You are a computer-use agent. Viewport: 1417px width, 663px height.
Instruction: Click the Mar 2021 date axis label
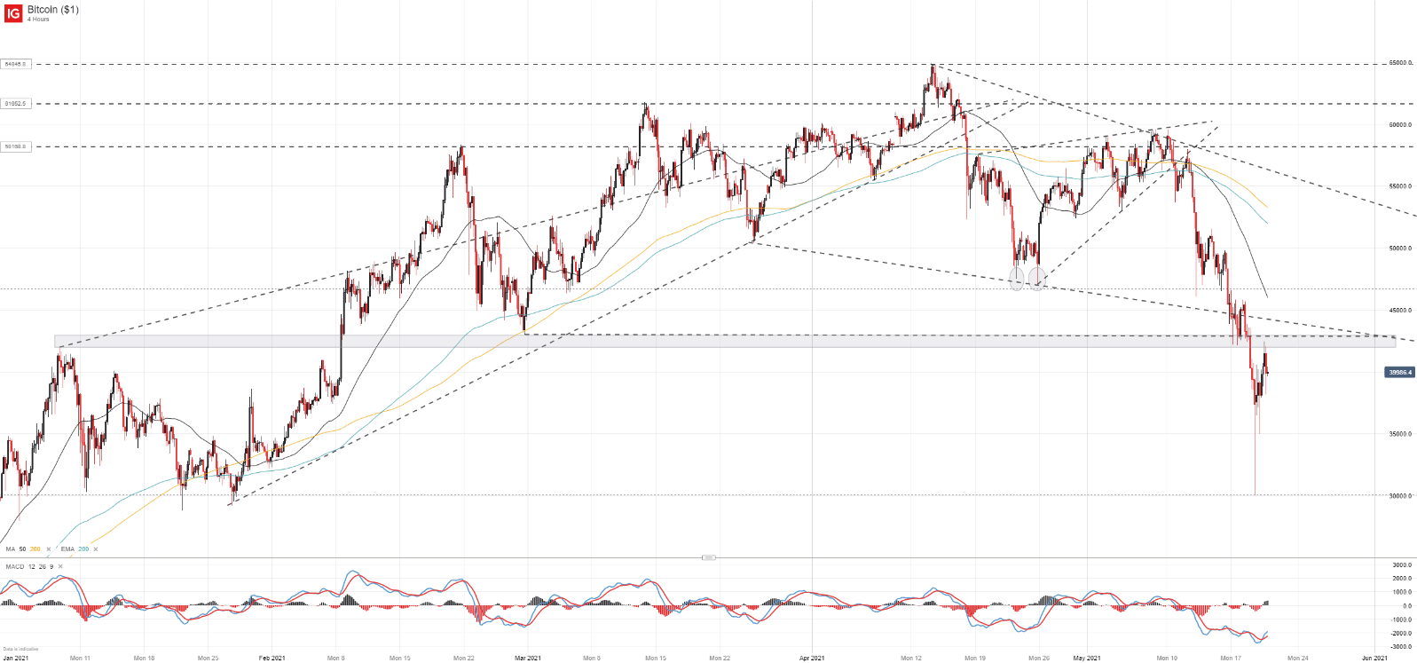(x=527, y=658)
